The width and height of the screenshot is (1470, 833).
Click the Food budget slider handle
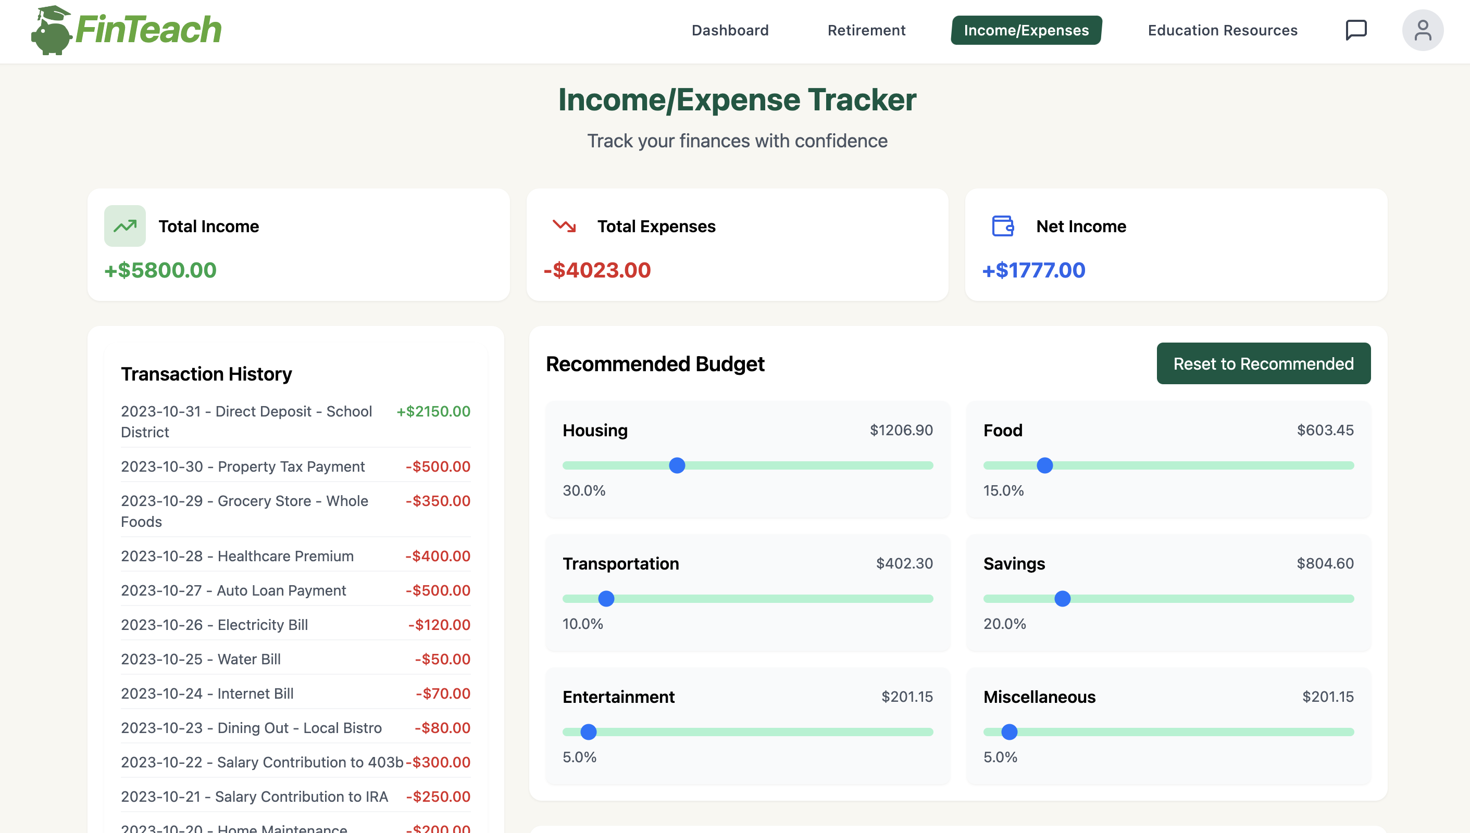point(1044,465)
